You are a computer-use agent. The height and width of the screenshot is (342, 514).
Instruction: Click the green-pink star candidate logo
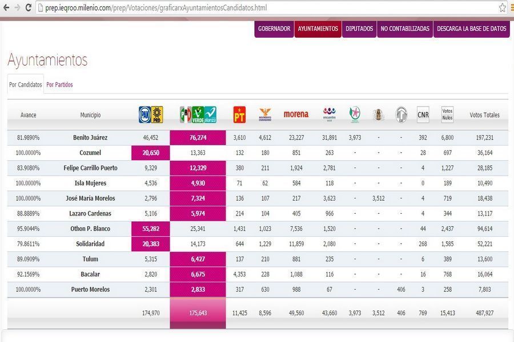point(355,115)
